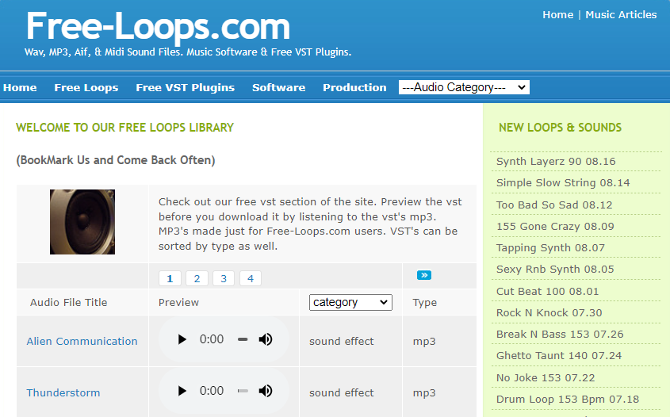Screen dimensions: 670x417
Task: Click the Audio File Title column header
Action: point(68,303)
